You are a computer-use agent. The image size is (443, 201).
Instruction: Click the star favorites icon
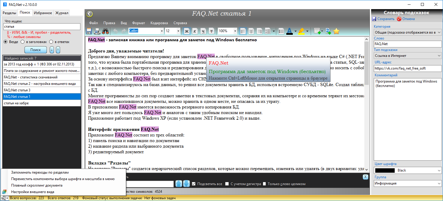(336, 31)
